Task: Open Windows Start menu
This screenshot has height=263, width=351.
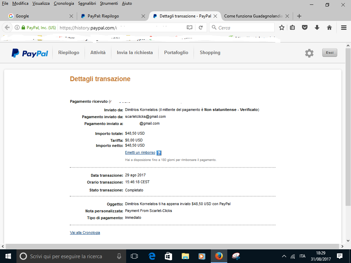Action: (x=8, y=256)
